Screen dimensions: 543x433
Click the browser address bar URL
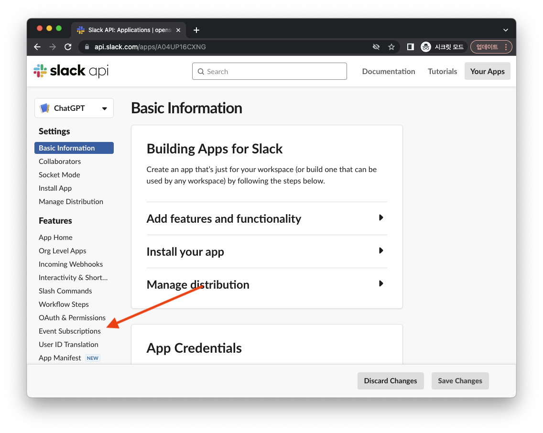(150, 47)
